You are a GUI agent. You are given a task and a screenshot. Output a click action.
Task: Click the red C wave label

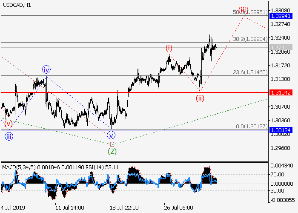[112, 144]
